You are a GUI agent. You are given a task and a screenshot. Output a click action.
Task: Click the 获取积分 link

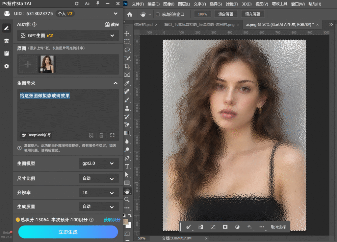[112, 220]
